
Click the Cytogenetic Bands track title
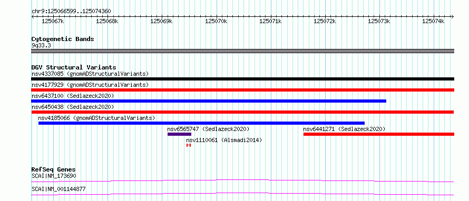pos(63,39)
